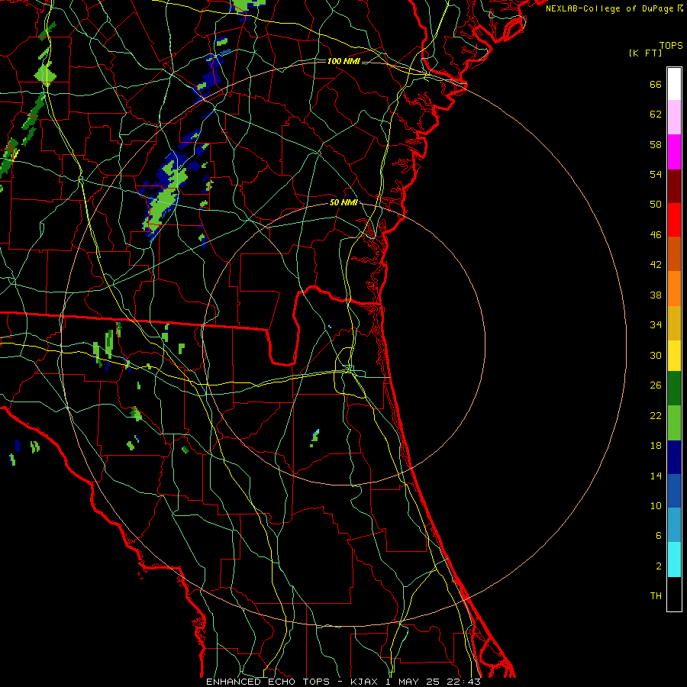
Task: Select the navy blue legend swatch
Action: pyautogui.click(x=674, y=457)
